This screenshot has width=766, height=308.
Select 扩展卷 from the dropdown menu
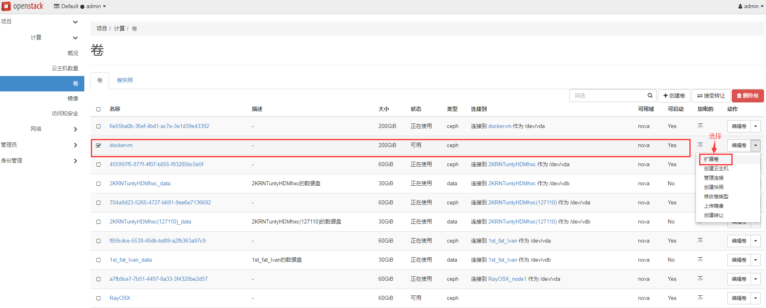point(711,159)
